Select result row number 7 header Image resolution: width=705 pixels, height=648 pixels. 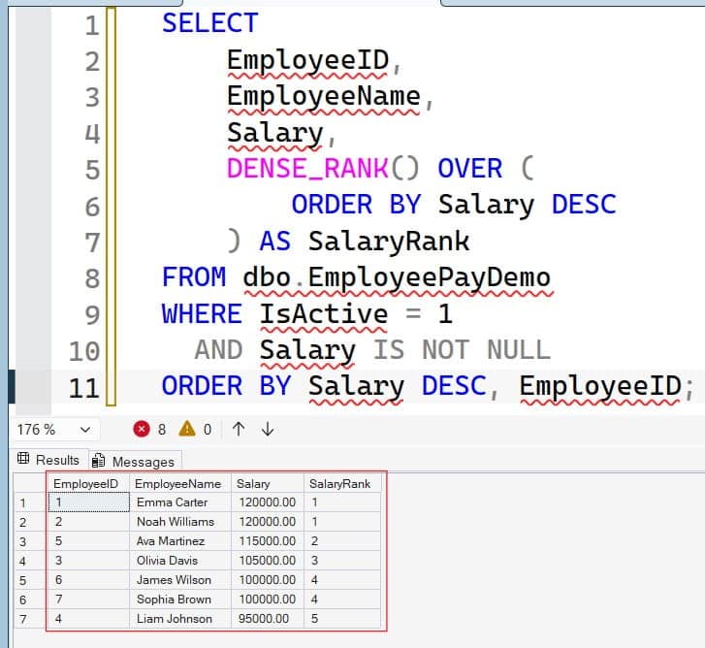[x=31, y=619]
